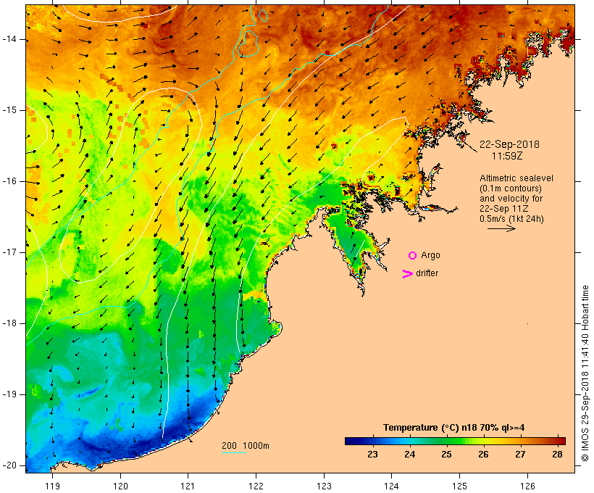Click the Argo legend label
The image size is (594, 493).
tap(431, 255)
